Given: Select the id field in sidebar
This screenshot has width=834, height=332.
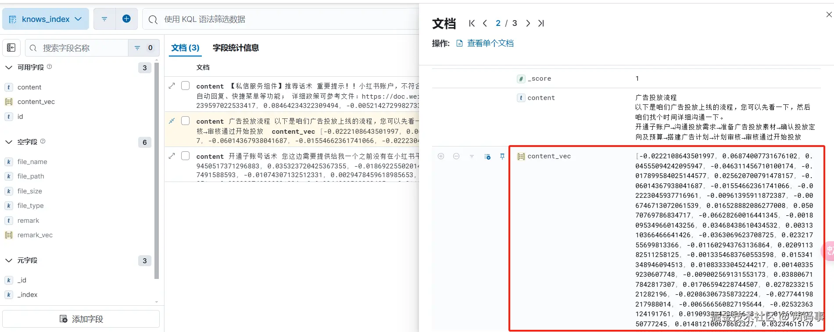Looking at the screenshot, I should (20, 117).
